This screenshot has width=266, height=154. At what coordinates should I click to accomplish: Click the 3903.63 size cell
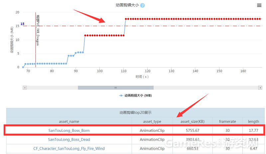(x=193, y=139)
